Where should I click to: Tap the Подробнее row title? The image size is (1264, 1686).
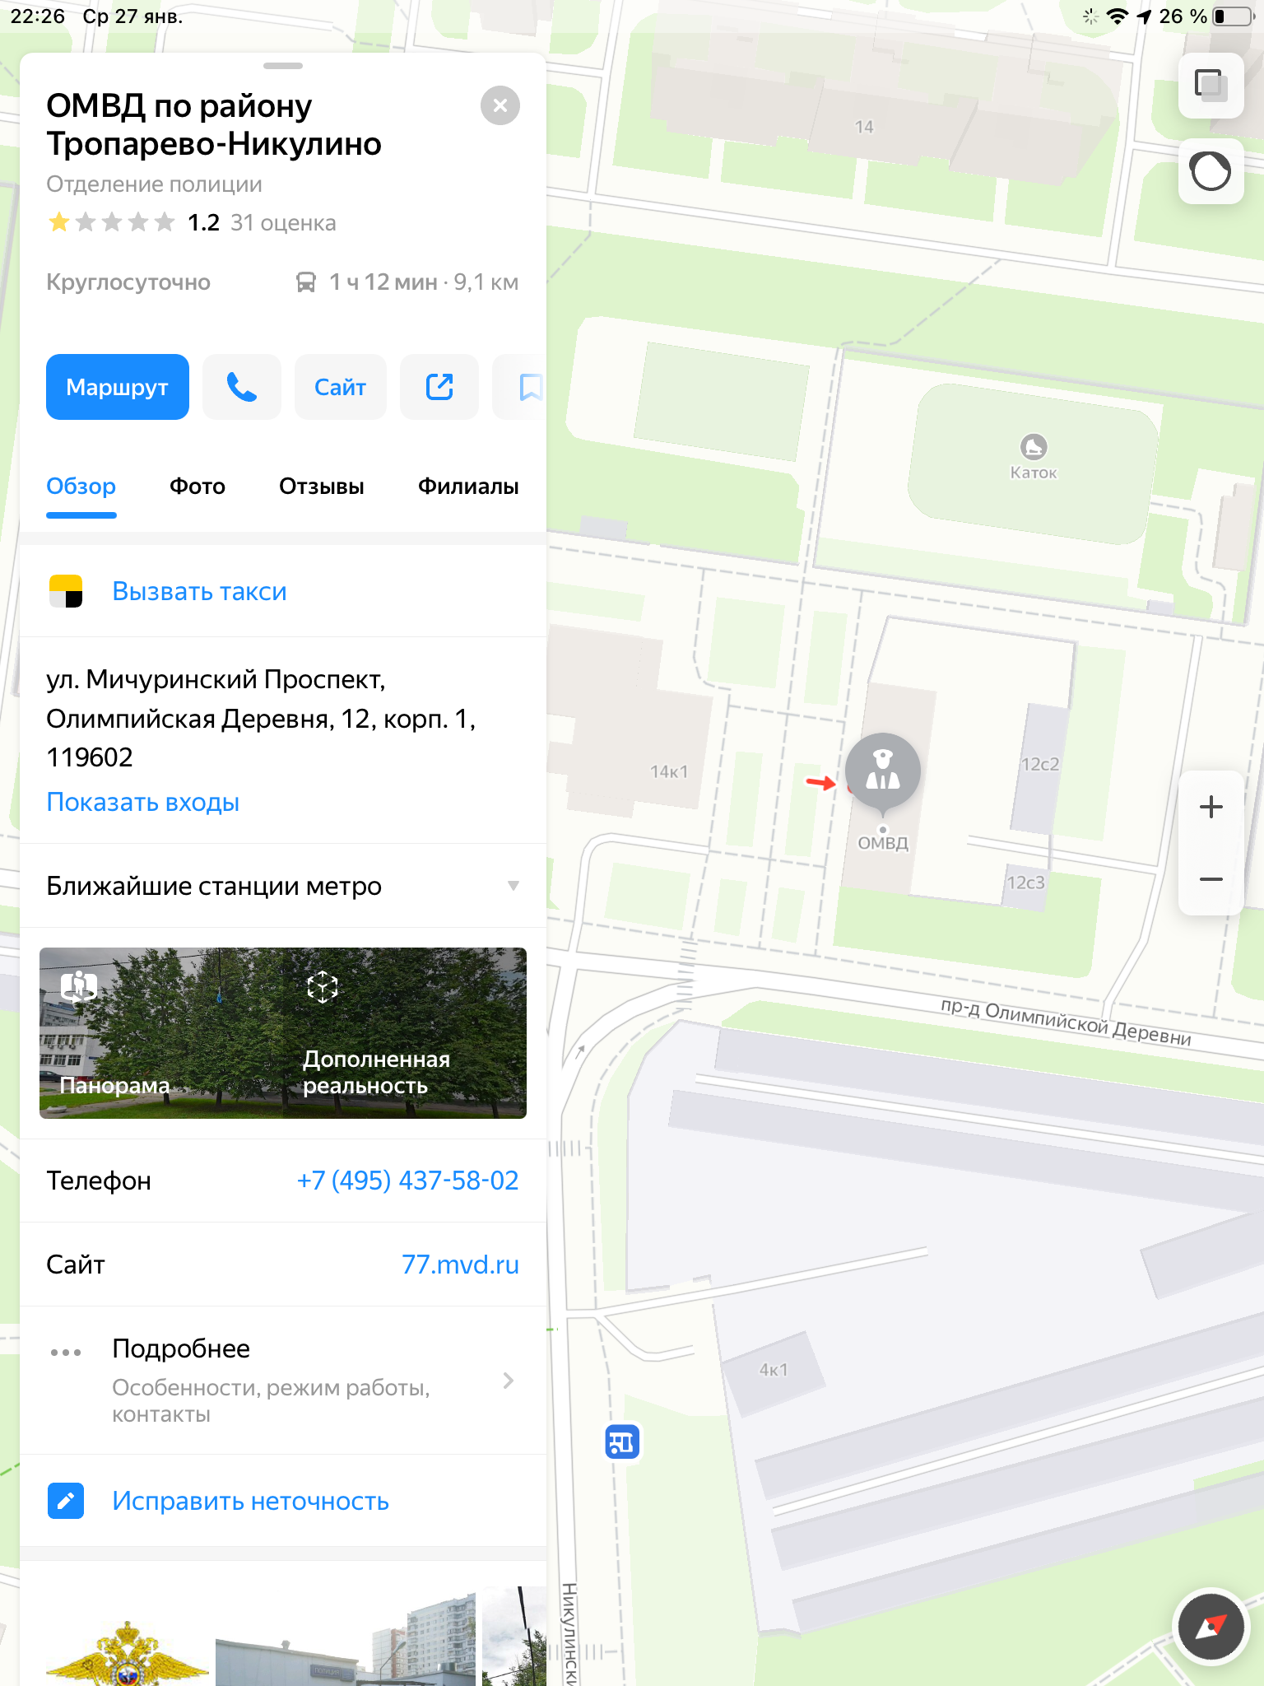(181, 1348)
